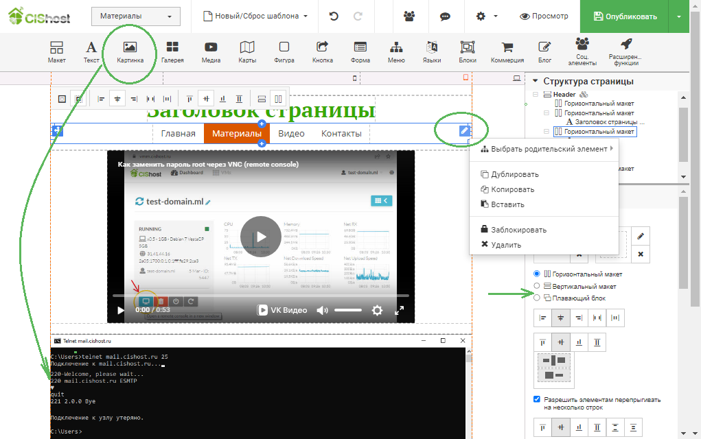Select Вертикальный макет radio option
Image resolution: width=701 pixels, height=439 pixels.
point(538,286)
